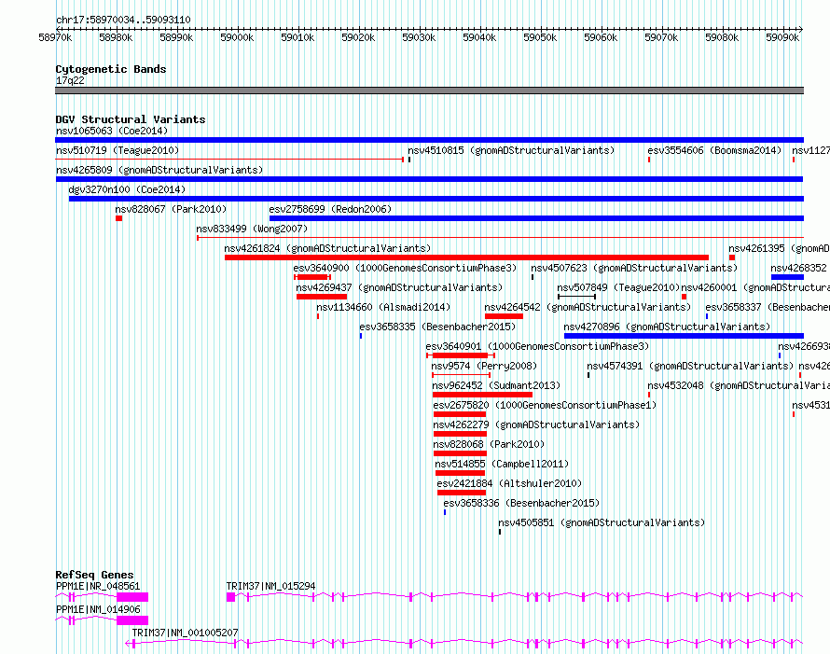This screenshot has height=654, width=830.
Task: Click the esv2758699 (Redon2006) label
Action: coord(330,209)
